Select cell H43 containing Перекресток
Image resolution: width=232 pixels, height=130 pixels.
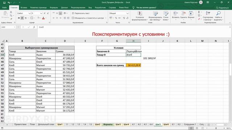pyautogui.click(x=133, y=51)
